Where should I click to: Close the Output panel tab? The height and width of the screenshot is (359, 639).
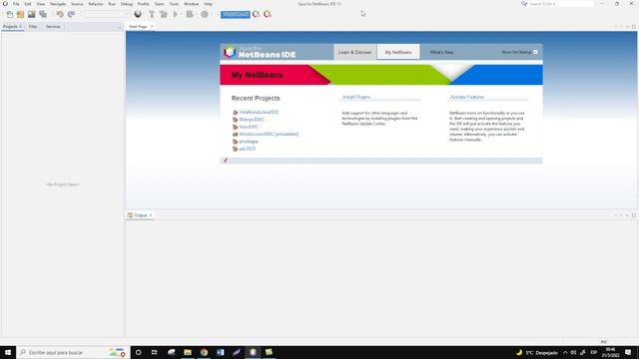(x=151, y=215)
